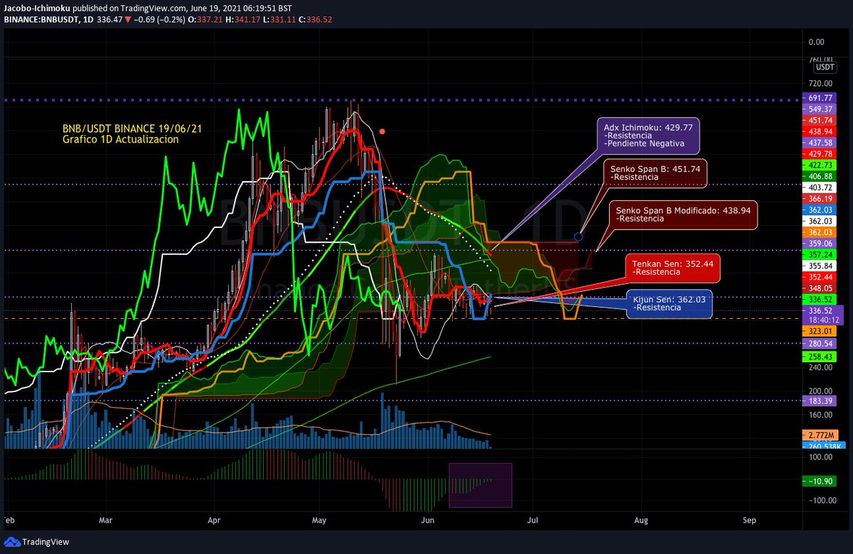This screenshot has width=853, height=554.
Task: Click the Aug label on the time axis
Action: 642,521
